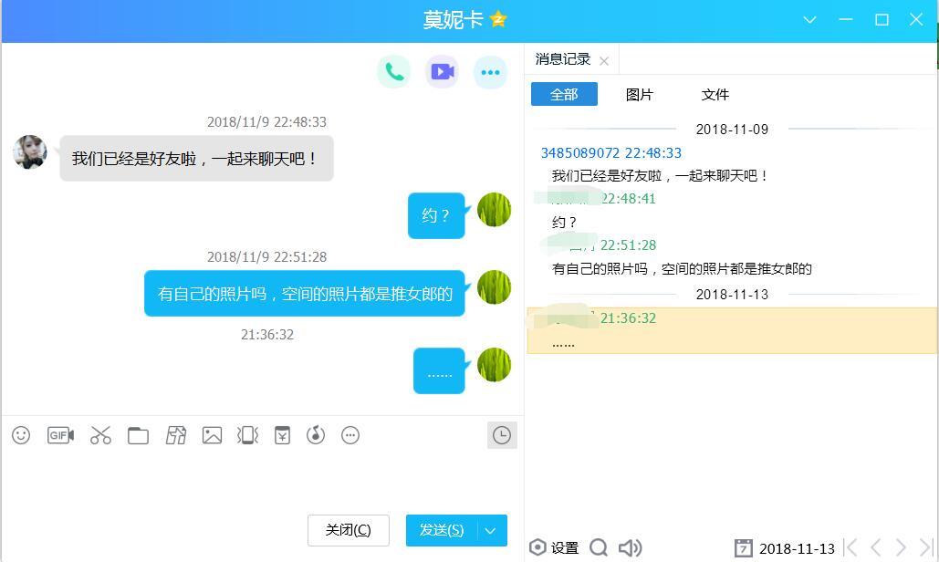This screenshot has height=562, width=939.
Task: Maximize the chat window
Action: [882, 20]
